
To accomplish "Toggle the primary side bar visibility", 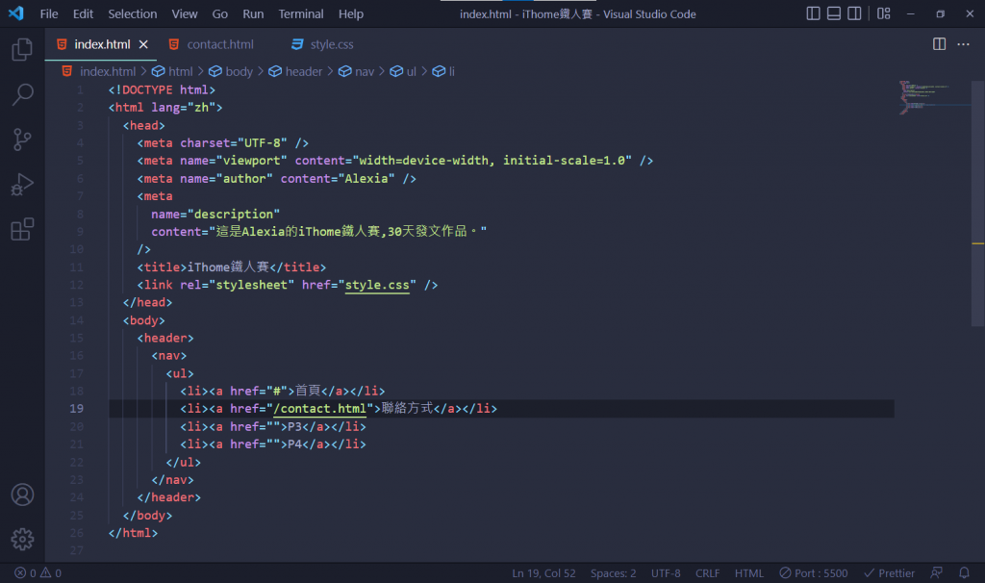I will [x=813, y=13].
